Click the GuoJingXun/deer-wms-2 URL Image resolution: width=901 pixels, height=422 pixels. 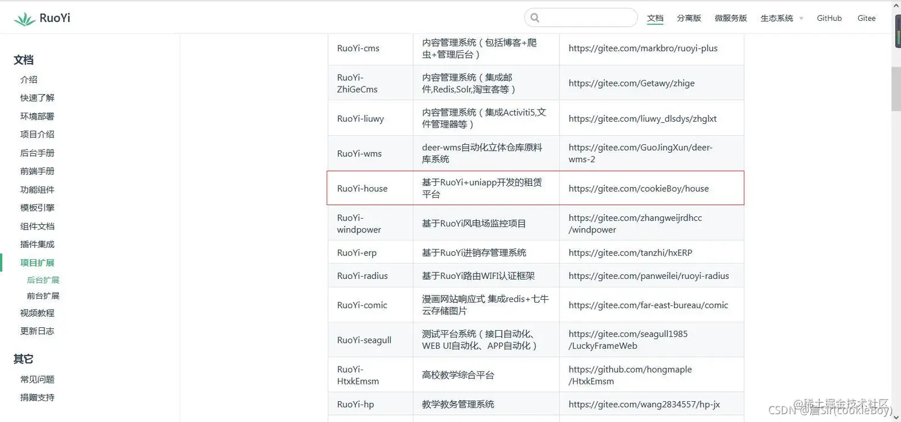coord(641,153)
